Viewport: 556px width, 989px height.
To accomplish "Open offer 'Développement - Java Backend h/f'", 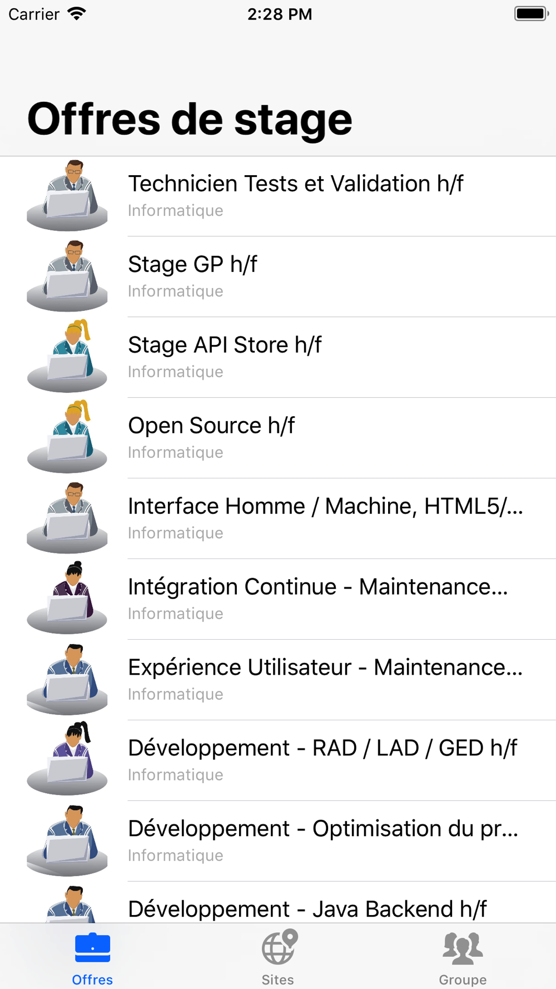I will coord(278,903).
